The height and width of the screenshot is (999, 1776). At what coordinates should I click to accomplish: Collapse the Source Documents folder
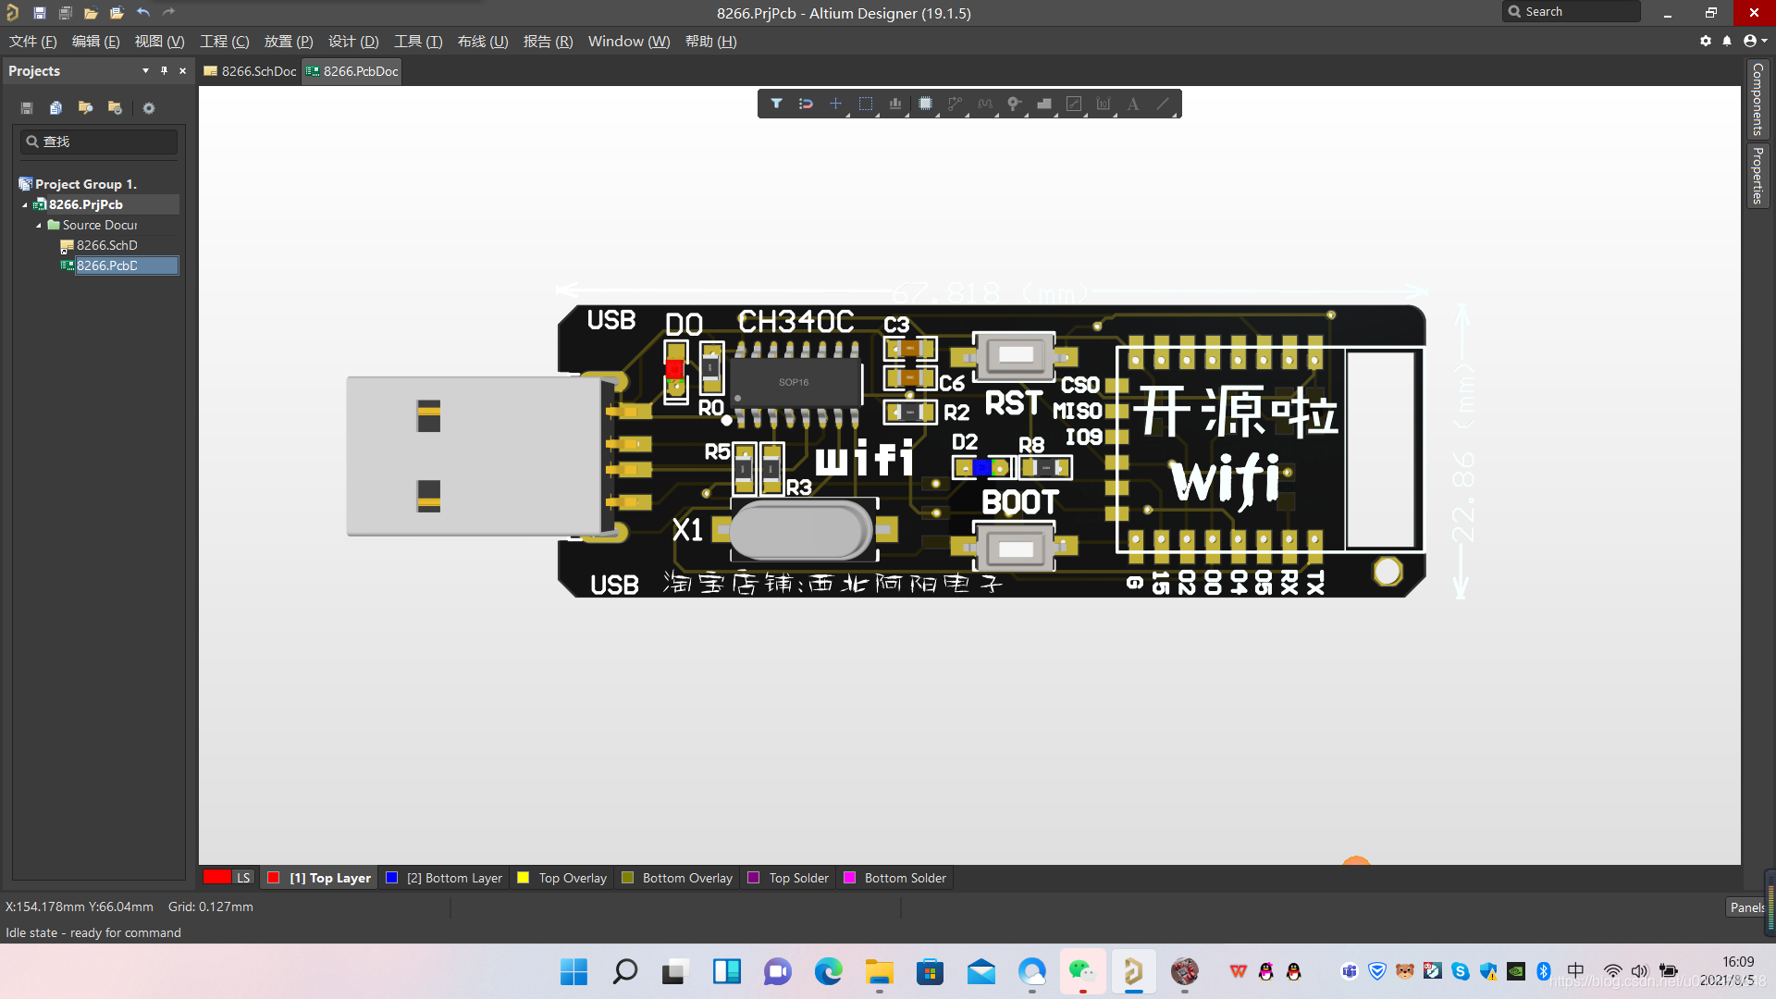39,225
